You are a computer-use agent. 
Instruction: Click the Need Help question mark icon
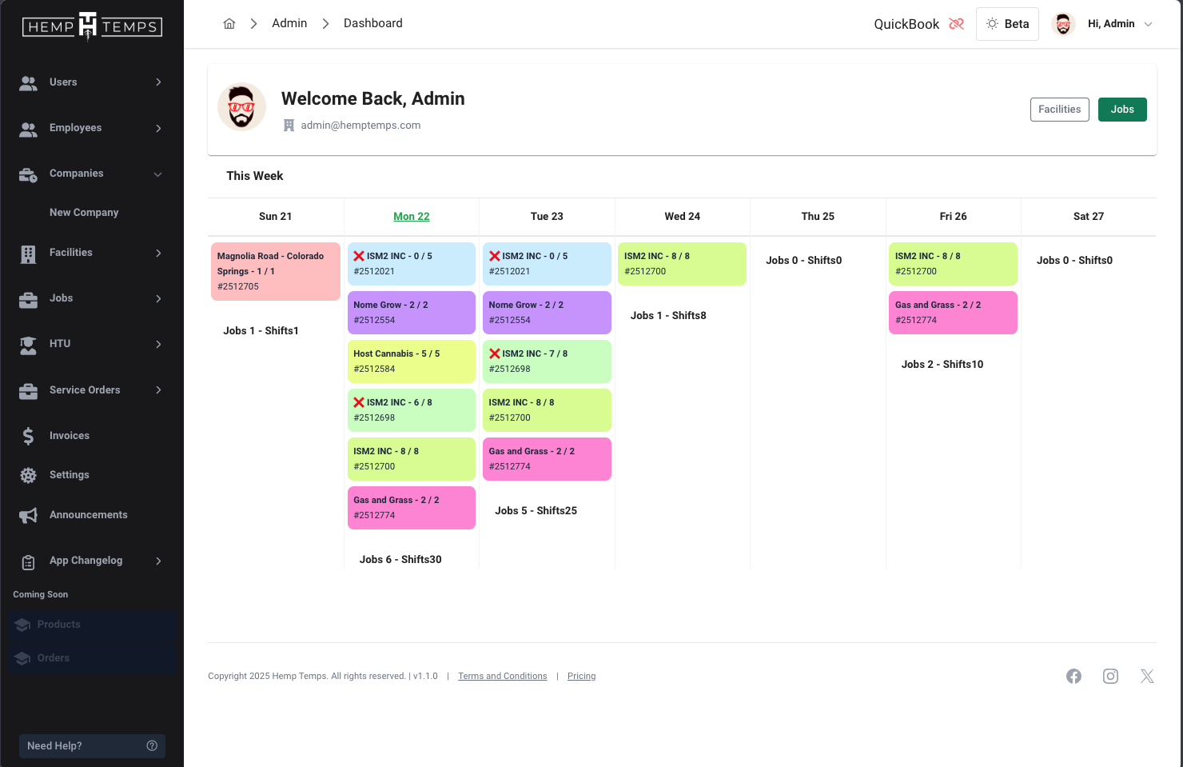coord(152,745)
